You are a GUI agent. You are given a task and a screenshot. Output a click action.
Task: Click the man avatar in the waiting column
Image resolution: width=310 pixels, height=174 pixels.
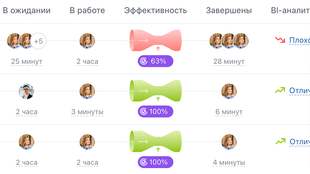26,91
